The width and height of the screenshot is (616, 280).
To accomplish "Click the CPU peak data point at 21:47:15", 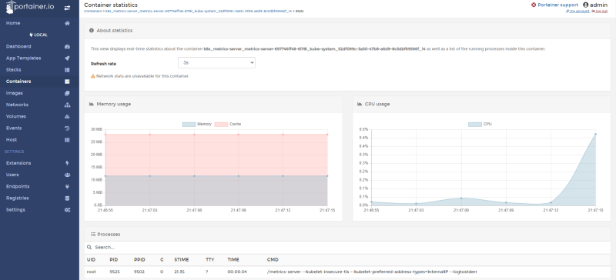I will point(595,134).
